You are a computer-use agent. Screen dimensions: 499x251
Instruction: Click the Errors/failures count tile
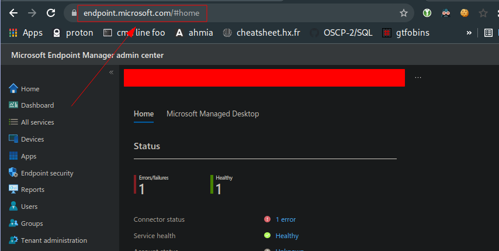point(151,185)
